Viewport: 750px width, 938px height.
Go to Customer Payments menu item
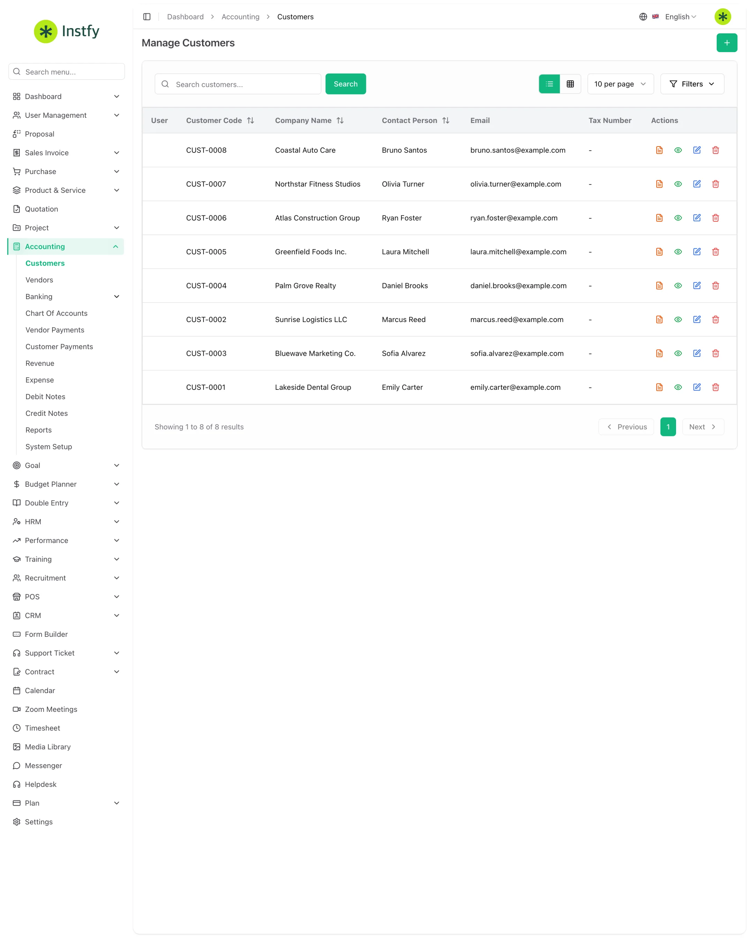point(59,347)
